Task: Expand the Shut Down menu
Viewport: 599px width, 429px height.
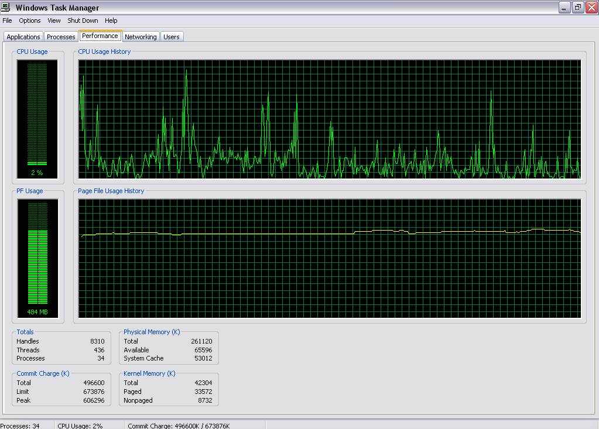Action: pyautogui.click(x=83, y=20)
